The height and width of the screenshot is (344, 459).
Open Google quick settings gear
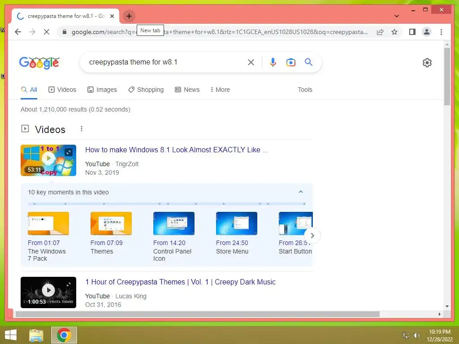tap(427, 63)
